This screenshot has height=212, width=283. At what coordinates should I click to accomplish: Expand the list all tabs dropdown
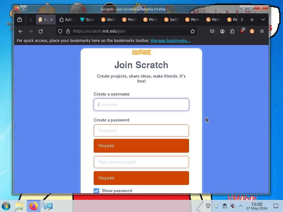[x=263, y=20]
